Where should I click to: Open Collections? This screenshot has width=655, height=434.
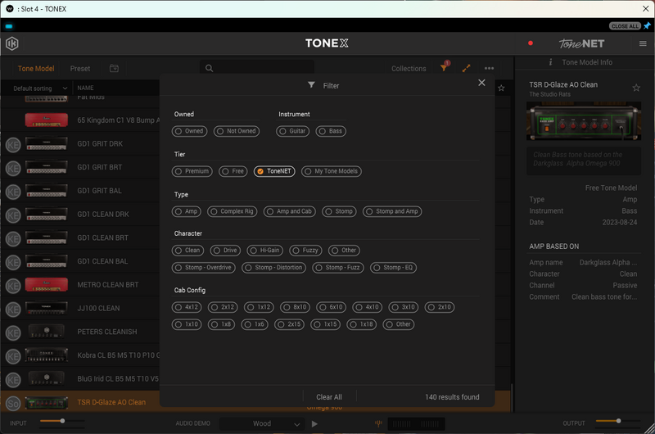[x=409, y=69]
